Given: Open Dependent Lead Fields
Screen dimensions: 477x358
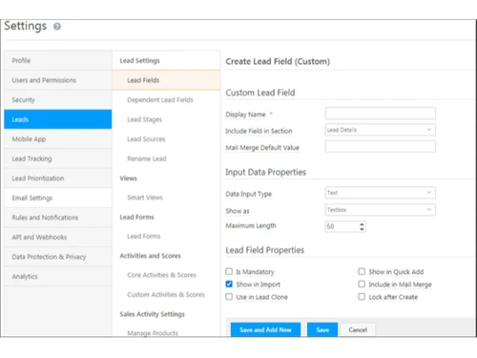Looking at the screenshot, I should pyautogui.click(x=160, y=100).
